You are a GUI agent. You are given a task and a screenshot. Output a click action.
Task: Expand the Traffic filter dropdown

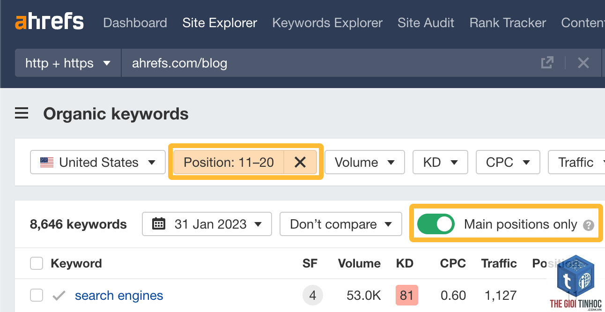click(576, 162)
